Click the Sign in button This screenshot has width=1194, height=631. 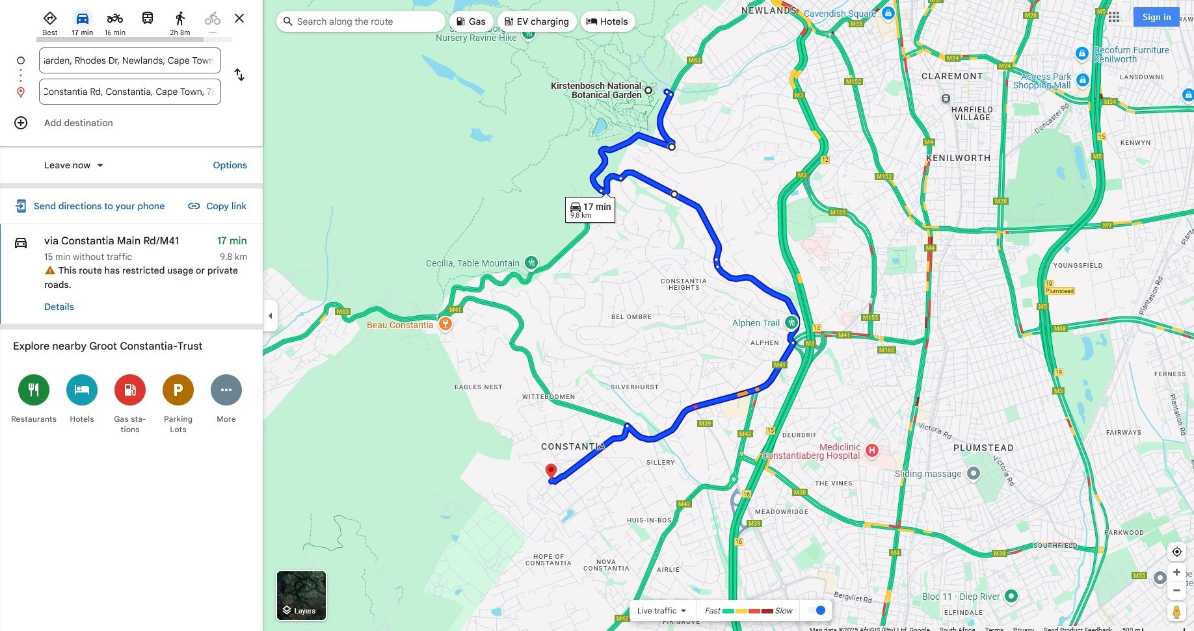click(1156, 18)
